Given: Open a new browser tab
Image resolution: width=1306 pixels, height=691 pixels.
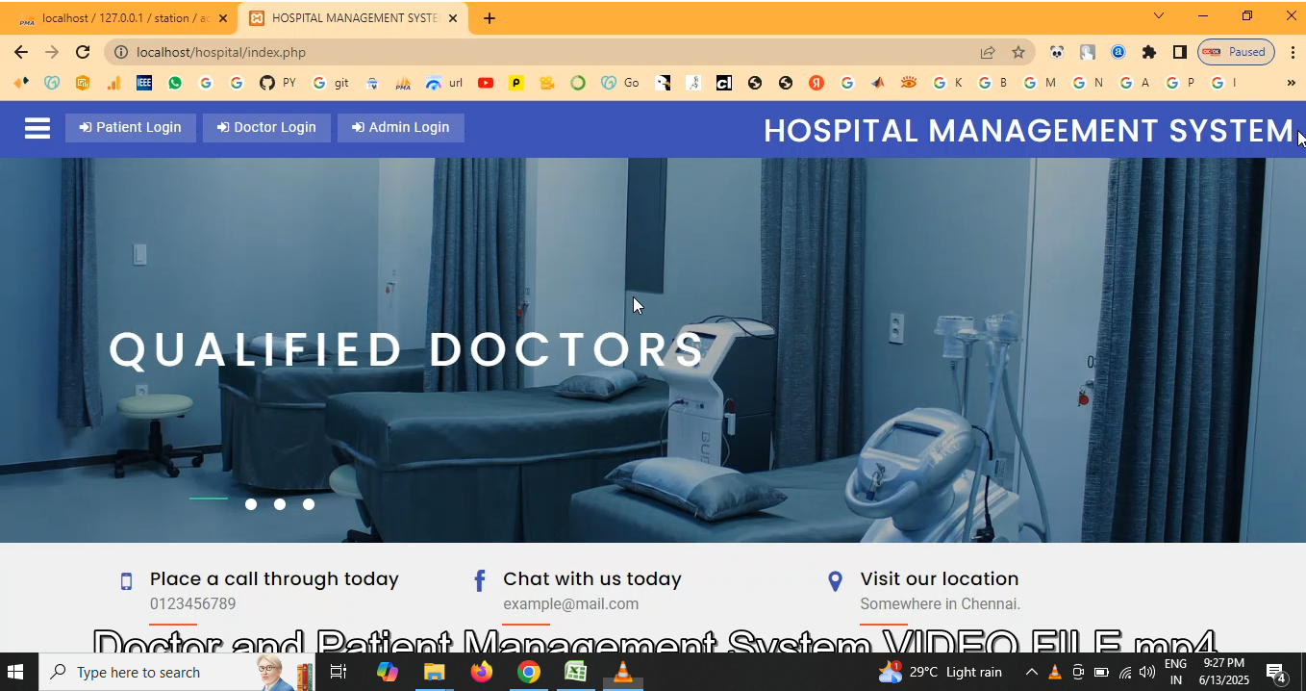Looking at the screenshot, I should pyautogui.click(x=490, y=18).
